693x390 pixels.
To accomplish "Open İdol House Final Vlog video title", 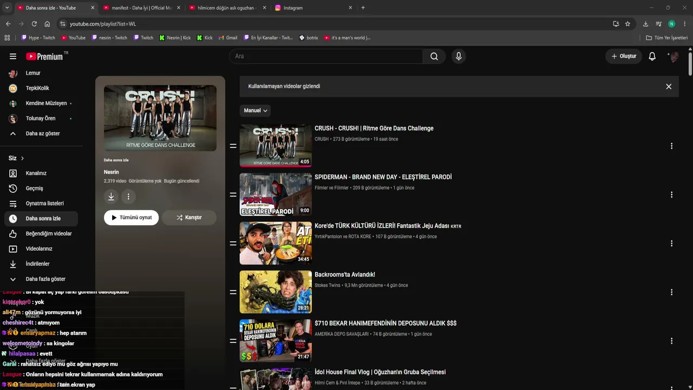I will tap(380, 372).
